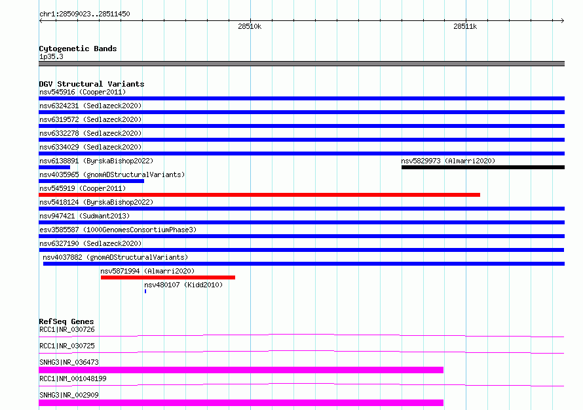Open the Cytogenetic Bands track heading
The image size is (583, 410).
[78, 49]
